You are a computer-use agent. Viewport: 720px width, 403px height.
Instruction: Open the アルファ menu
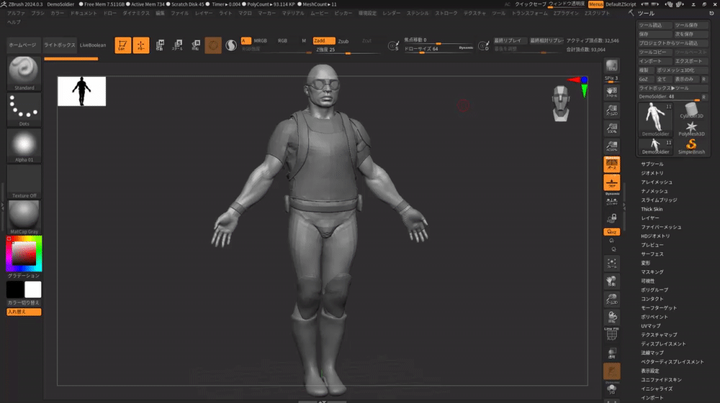click(x=16, y=13)
